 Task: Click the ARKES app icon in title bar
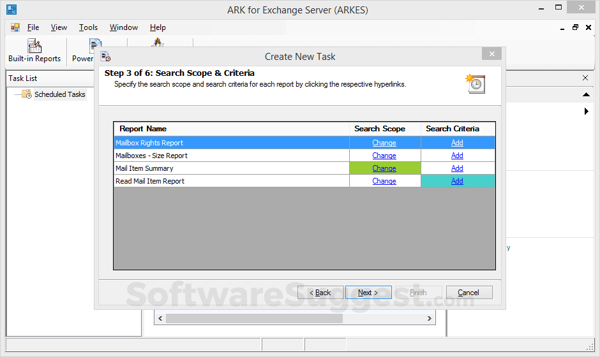11,10
